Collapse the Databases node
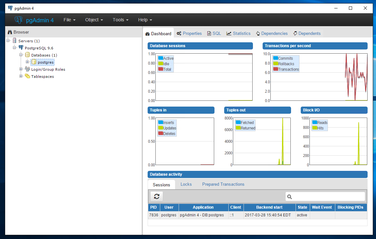The image size is (376, 239). [x=21, y=55]
